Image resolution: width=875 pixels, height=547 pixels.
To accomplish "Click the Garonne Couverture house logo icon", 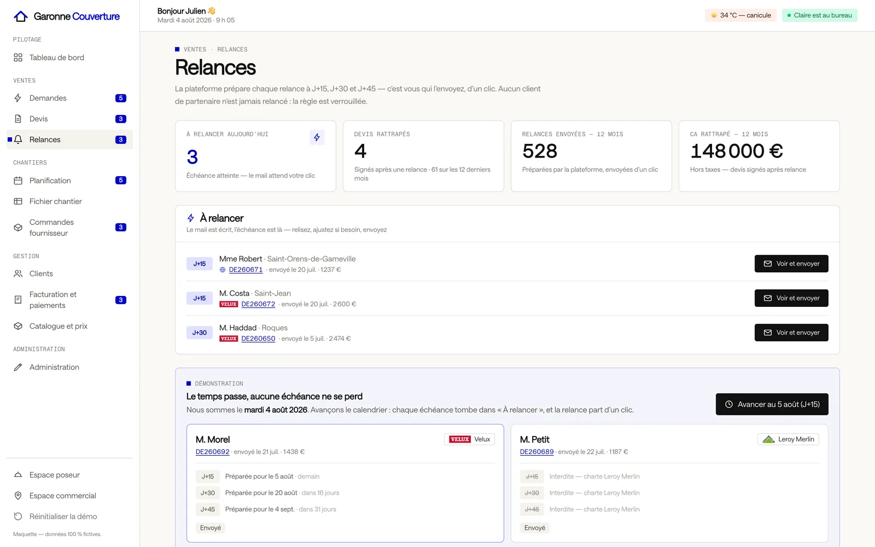I will click(x=21, y=16).
